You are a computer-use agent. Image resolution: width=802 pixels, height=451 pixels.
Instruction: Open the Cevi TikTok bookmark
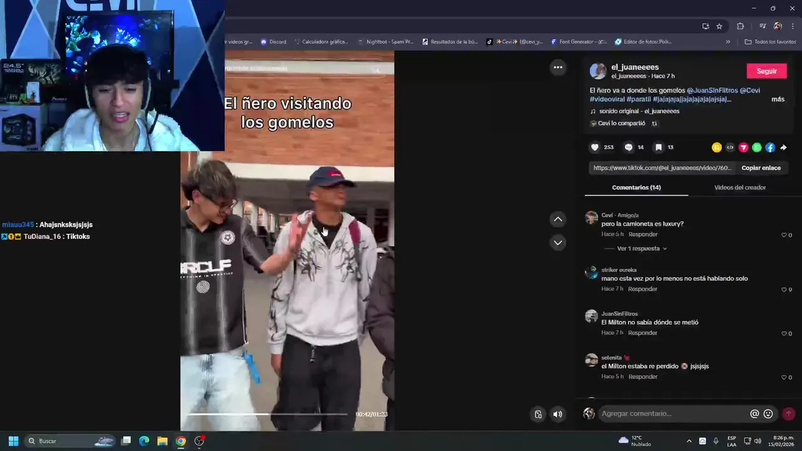click(x=514, y=42)
